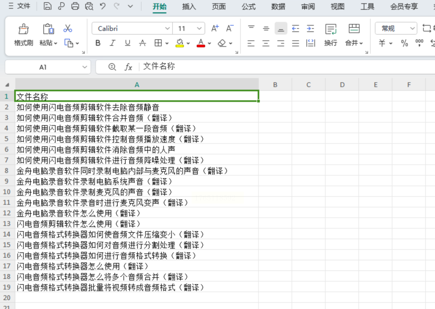The width and height of the screenshot is (435, 309).
Task: Decrease indent with the left-arrow icon
Action: click(x=295, y=29)
